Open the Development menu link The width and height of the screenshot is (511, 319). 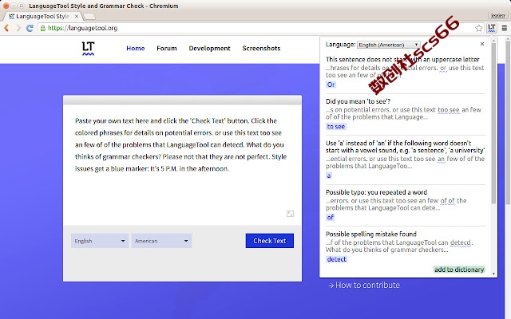coord(209,48)
